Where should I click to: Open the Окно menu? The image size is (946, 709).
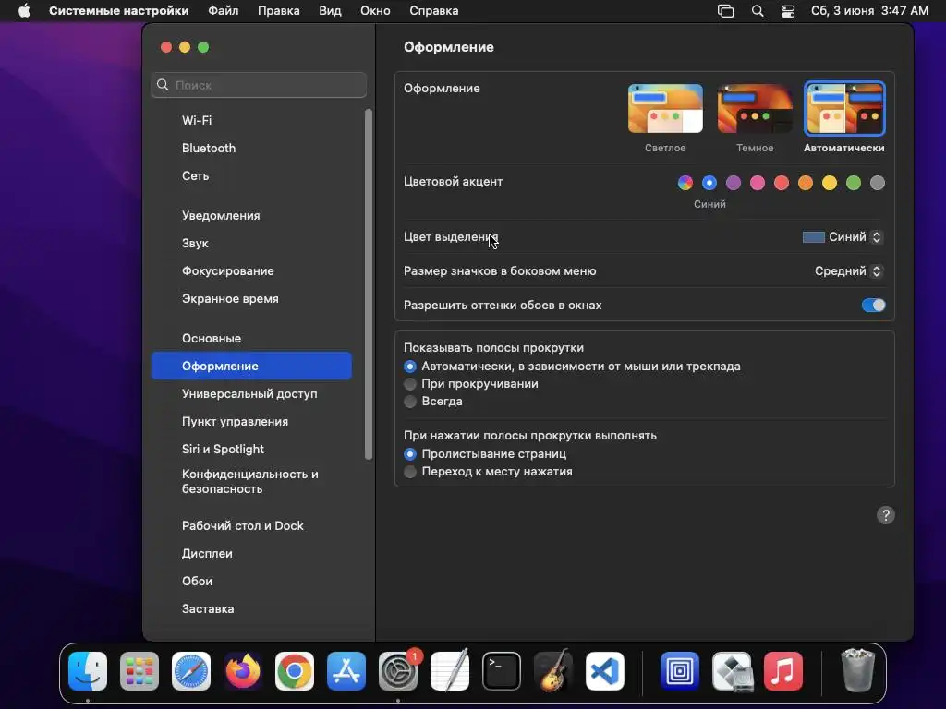coord(375,11)
